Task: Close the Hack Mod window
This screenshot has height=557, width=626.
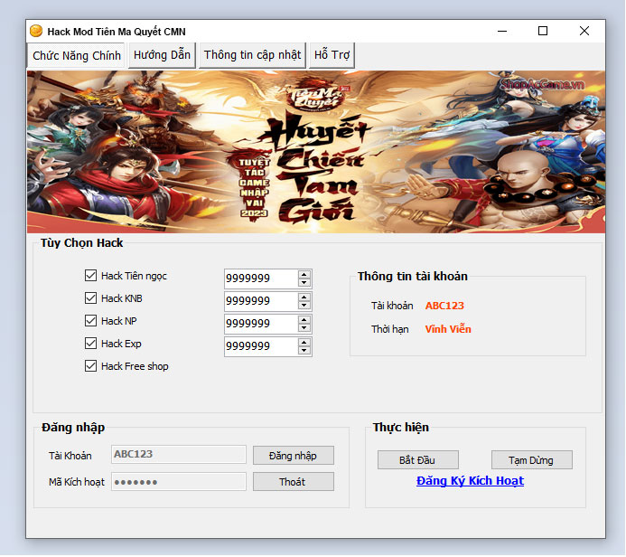Action: point(584,31)
